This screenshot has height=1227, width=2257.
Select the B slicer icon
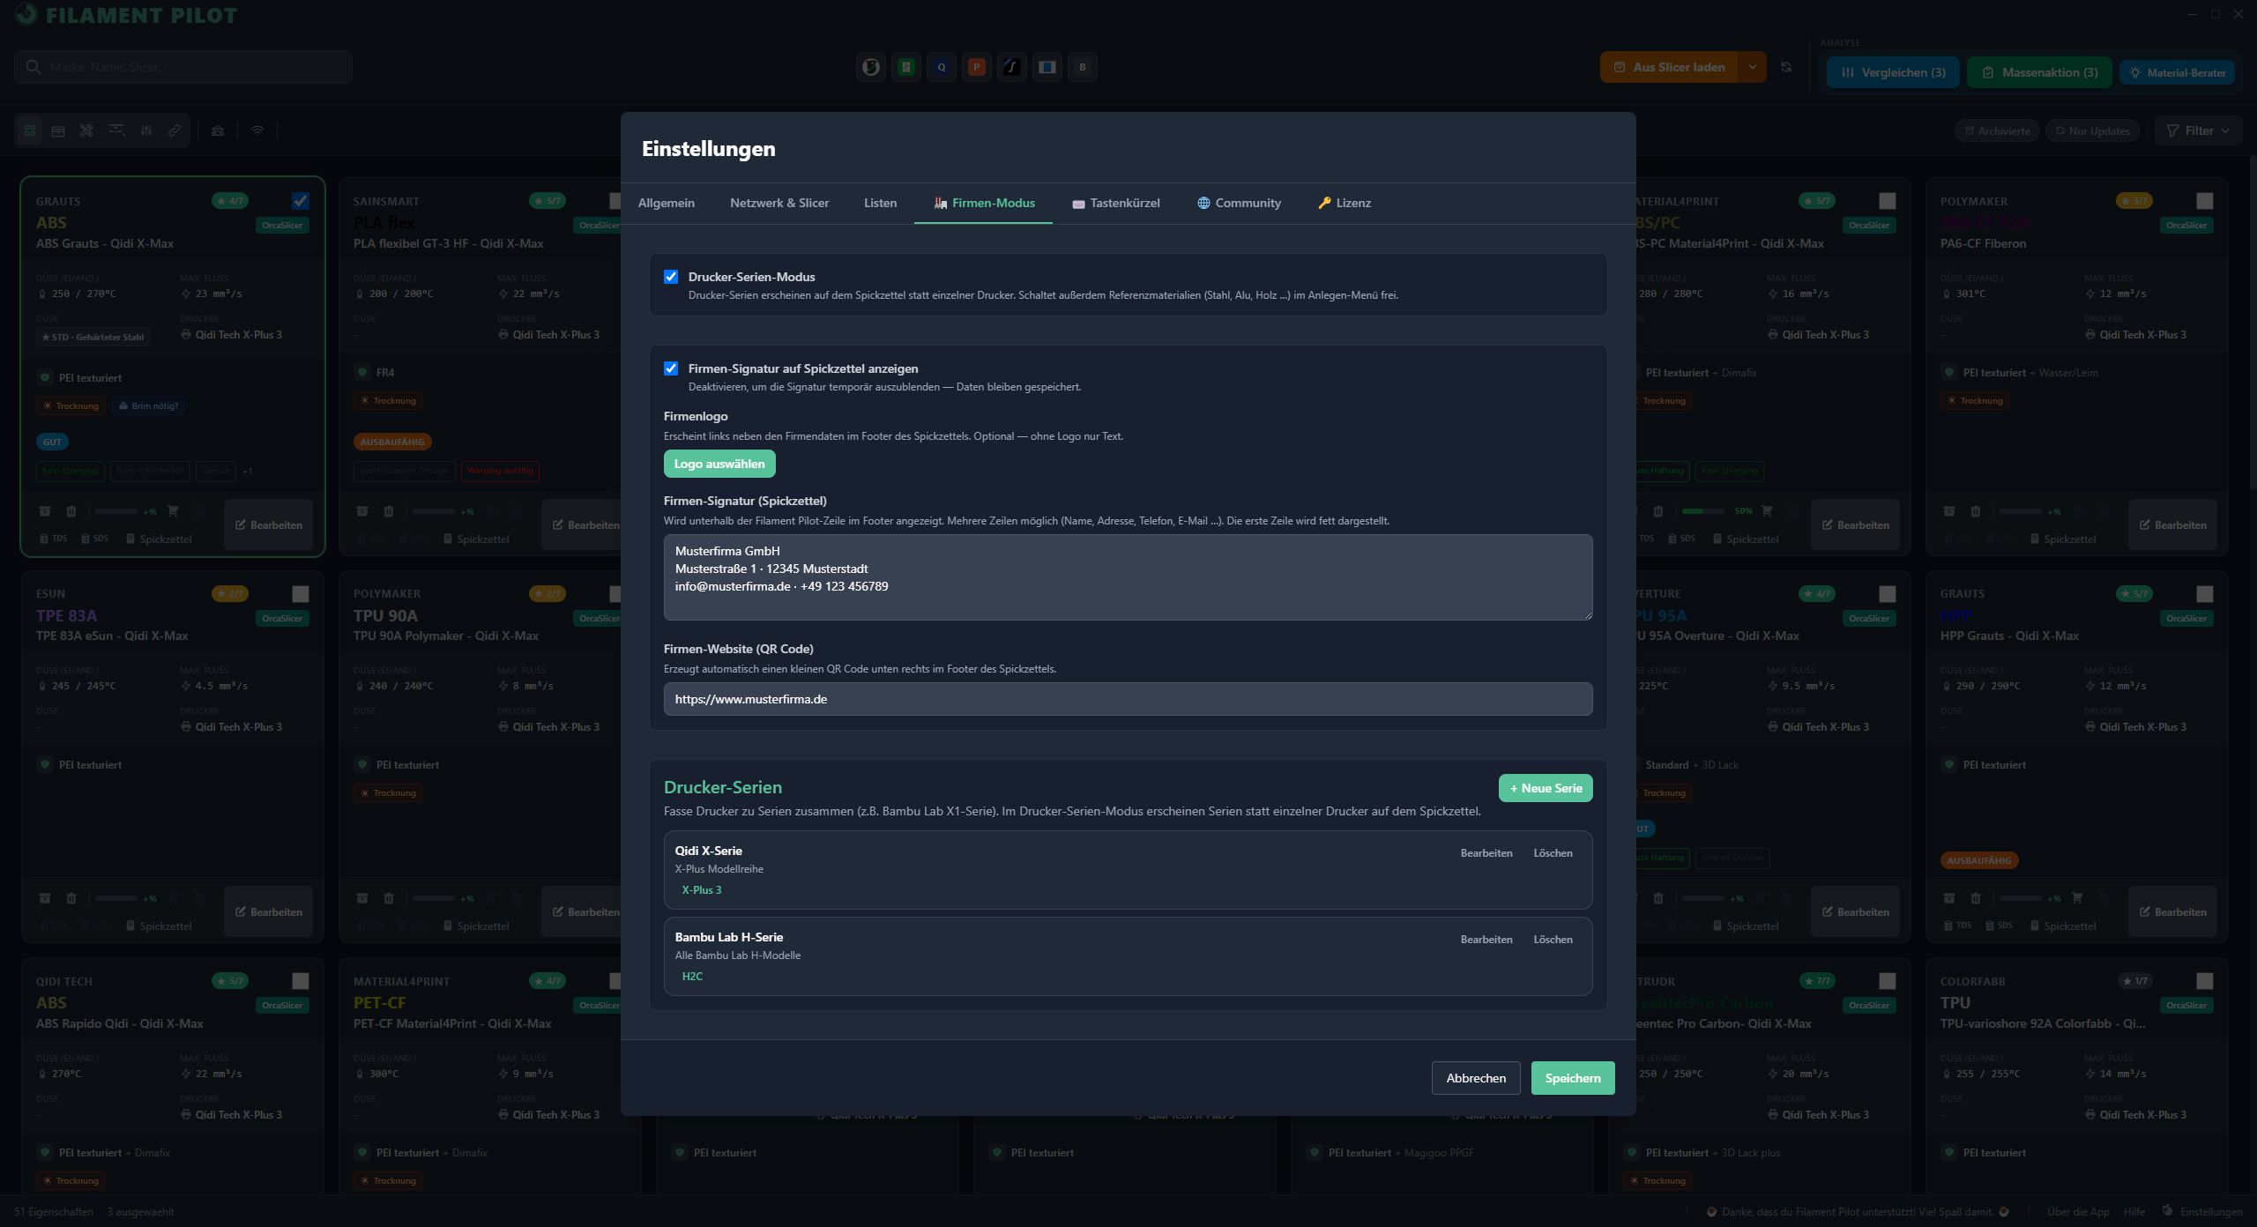click(x=1083, y=67)
